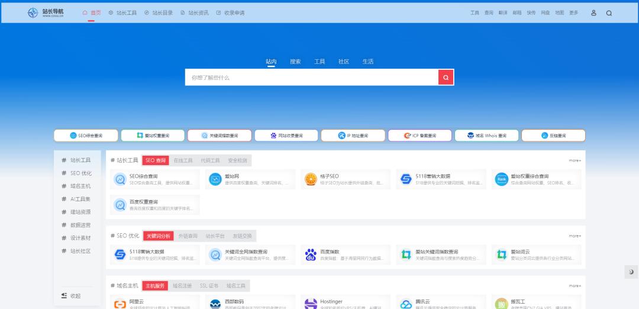Screen dimensions: 639x309
Task: Click the IP 地址查询 quick link pill
Action: (x=353, y=136)
